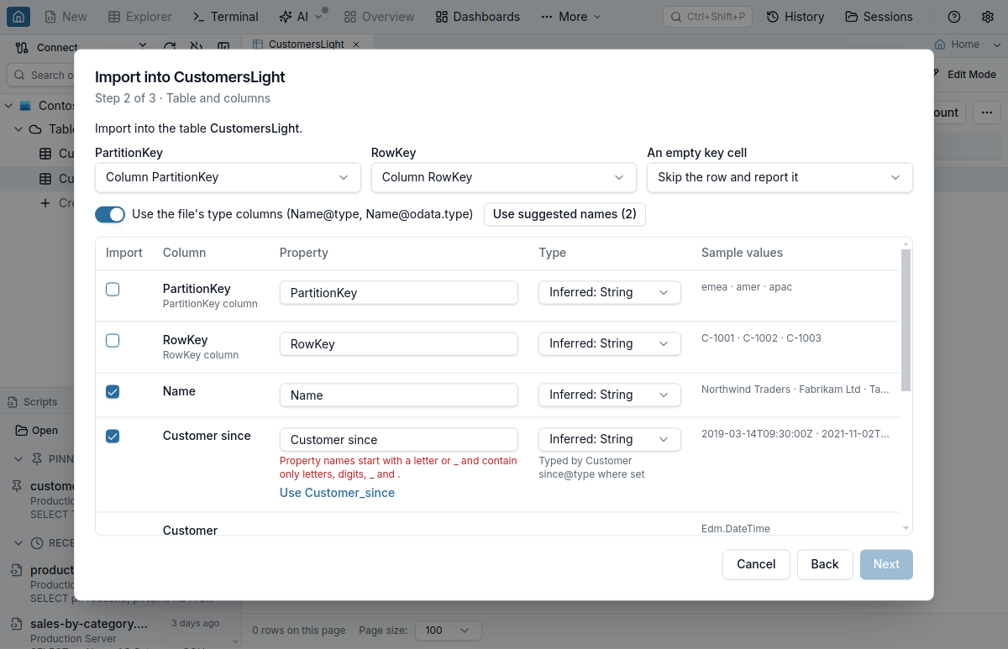The image size is (1008, 649).
Task: Collapse the Tables tree node
Action: (x=18, y=129)
